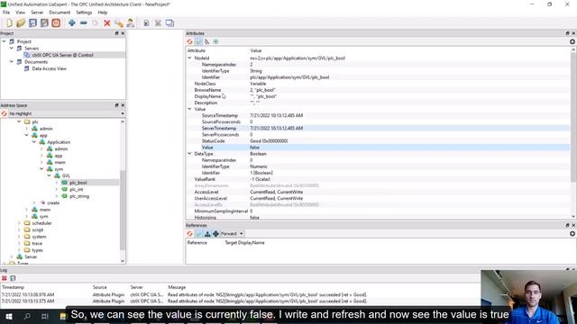Close the Project panel
The image size is (577, 324).
(x=123, y=33)
